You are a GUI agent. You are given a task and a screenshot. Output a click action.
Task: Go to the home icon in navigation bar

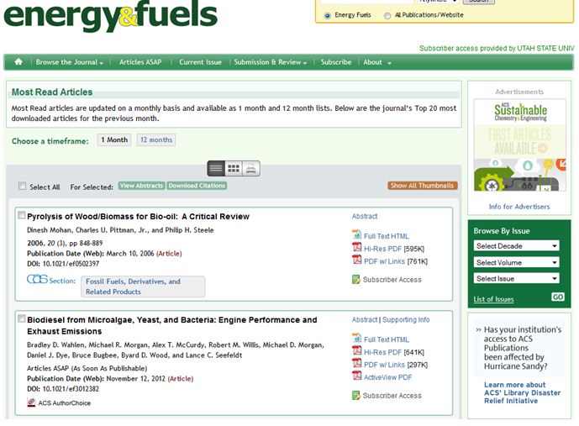coord(18,61)
